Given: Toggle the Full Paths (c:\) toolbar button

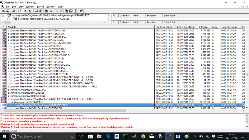Looking at the screenshot, I should click(25, 11).
